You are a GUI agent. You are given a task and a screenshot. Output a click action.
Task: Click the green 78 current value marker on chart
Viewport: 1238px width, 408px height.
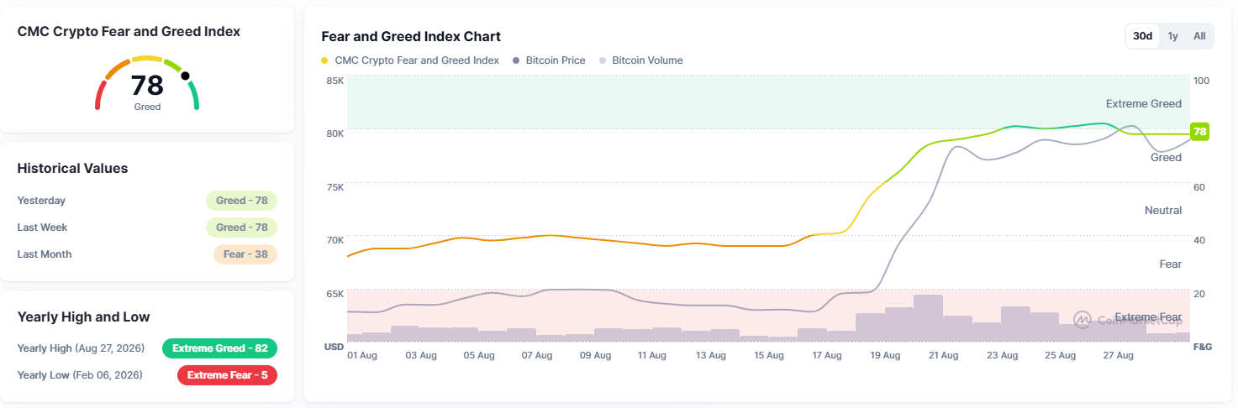1200,132
